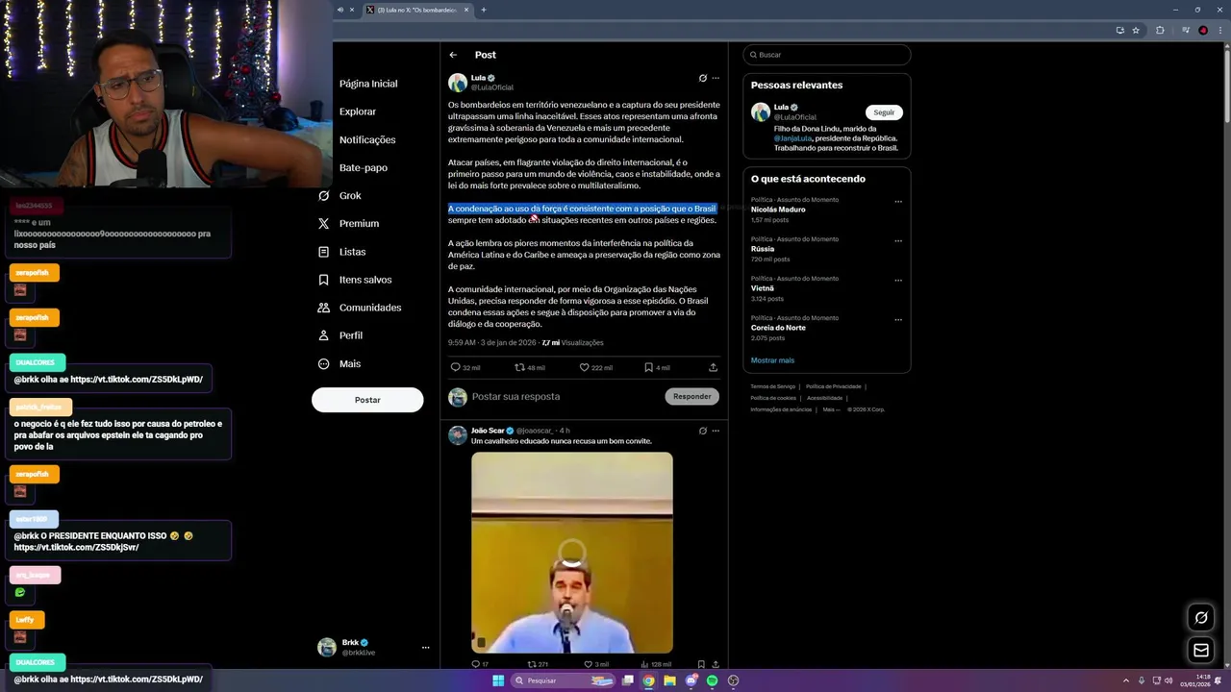
Task: Open more options for Rússia trend
Action: 898,241
